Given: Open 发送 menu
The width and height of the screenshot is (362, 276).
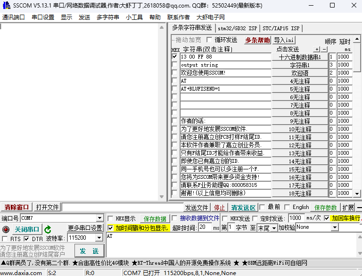Looking at the screenshot, I should (x=84, y=17).
